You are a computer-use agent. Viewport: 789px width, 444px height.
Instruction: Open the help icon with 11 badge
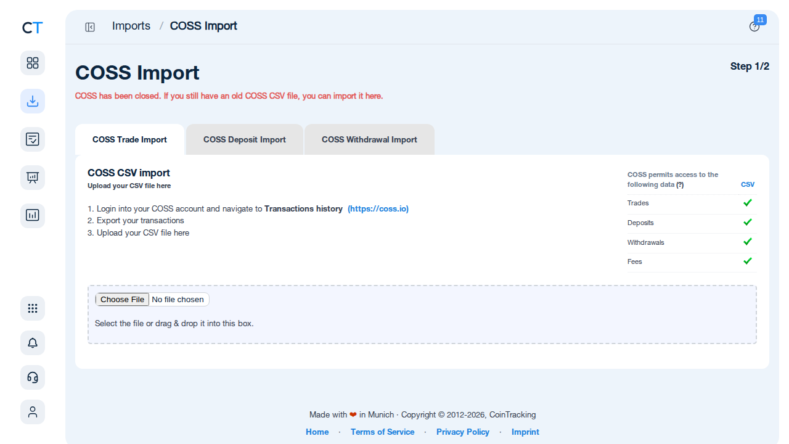[x=754, y=27]
